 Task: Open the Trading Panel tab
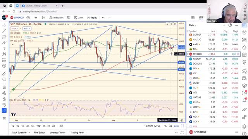[77, 132]
